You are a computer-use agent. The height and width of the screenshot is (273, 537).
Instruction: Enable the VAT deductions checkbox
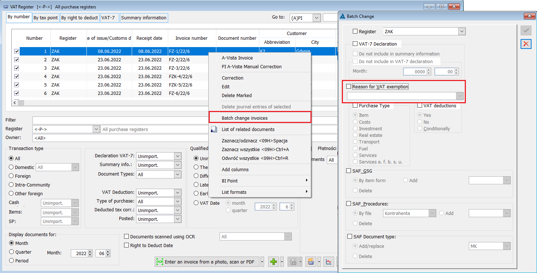pos(420,105)
